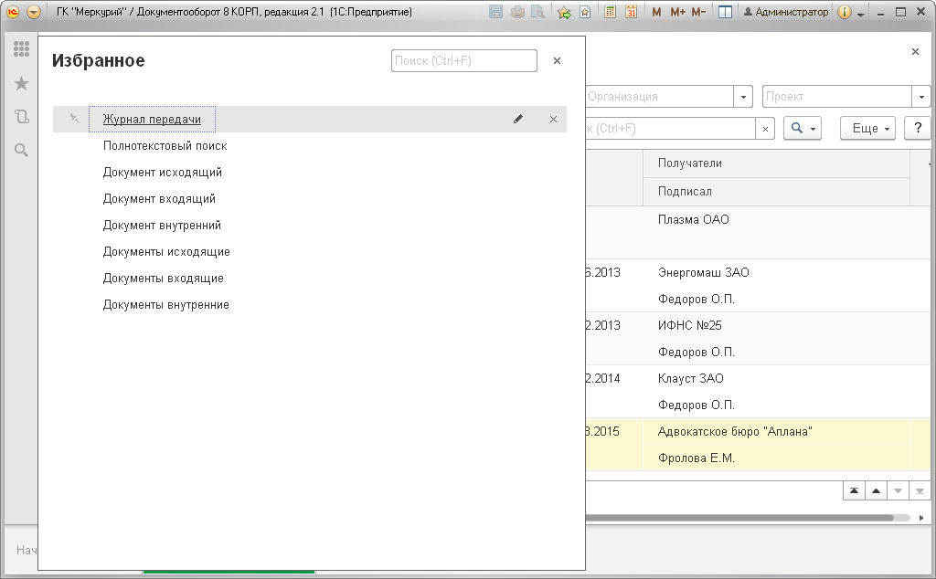Click the Favorites star in the sidebar
936x579 pixels.
pos(22,83)
